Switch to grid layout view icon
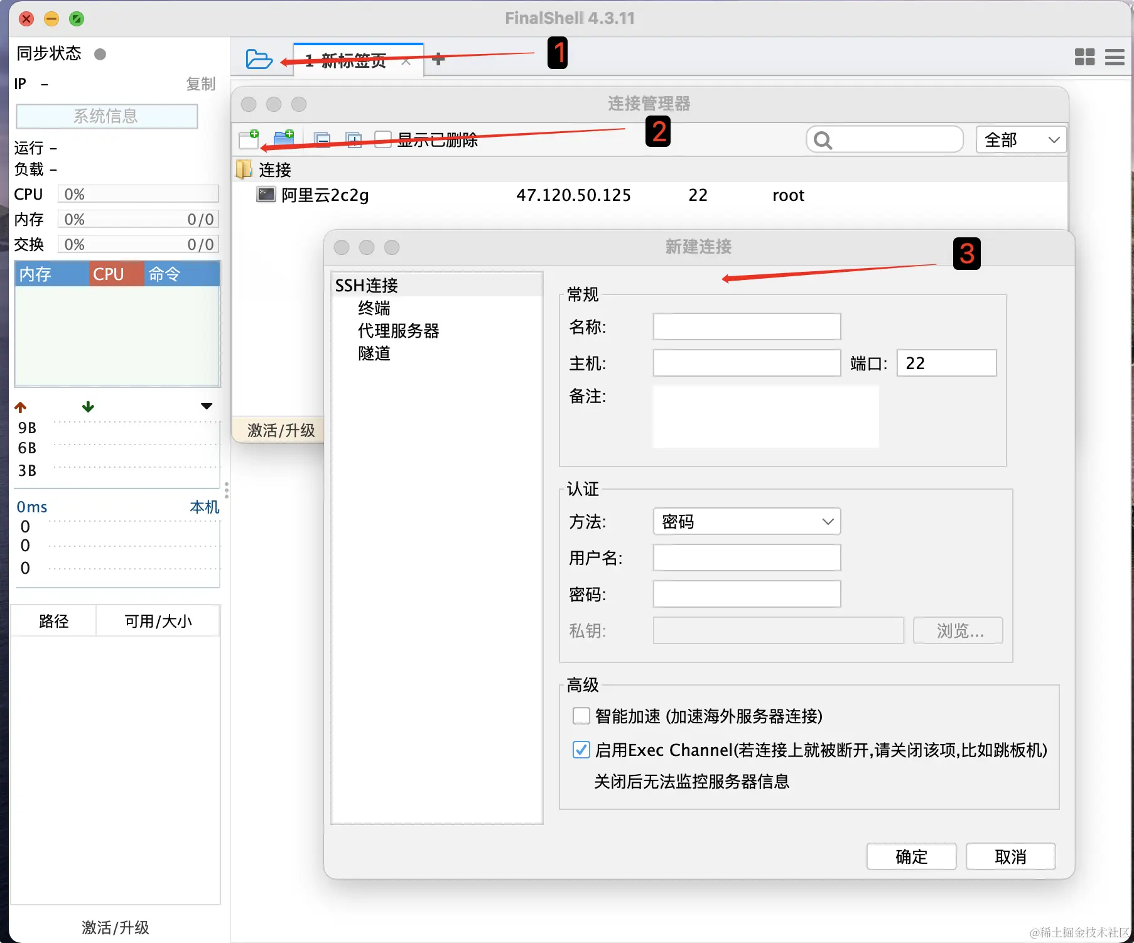The image size is (1134, 943). click(1084, 57)
